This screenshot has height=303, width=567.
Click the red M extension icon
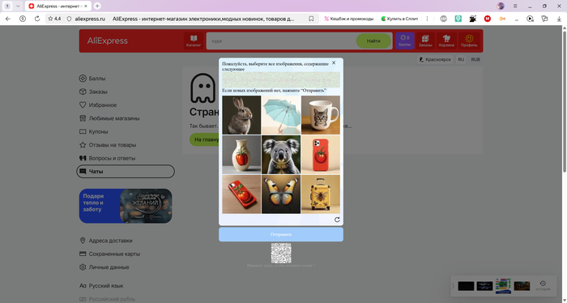(488, 19)
